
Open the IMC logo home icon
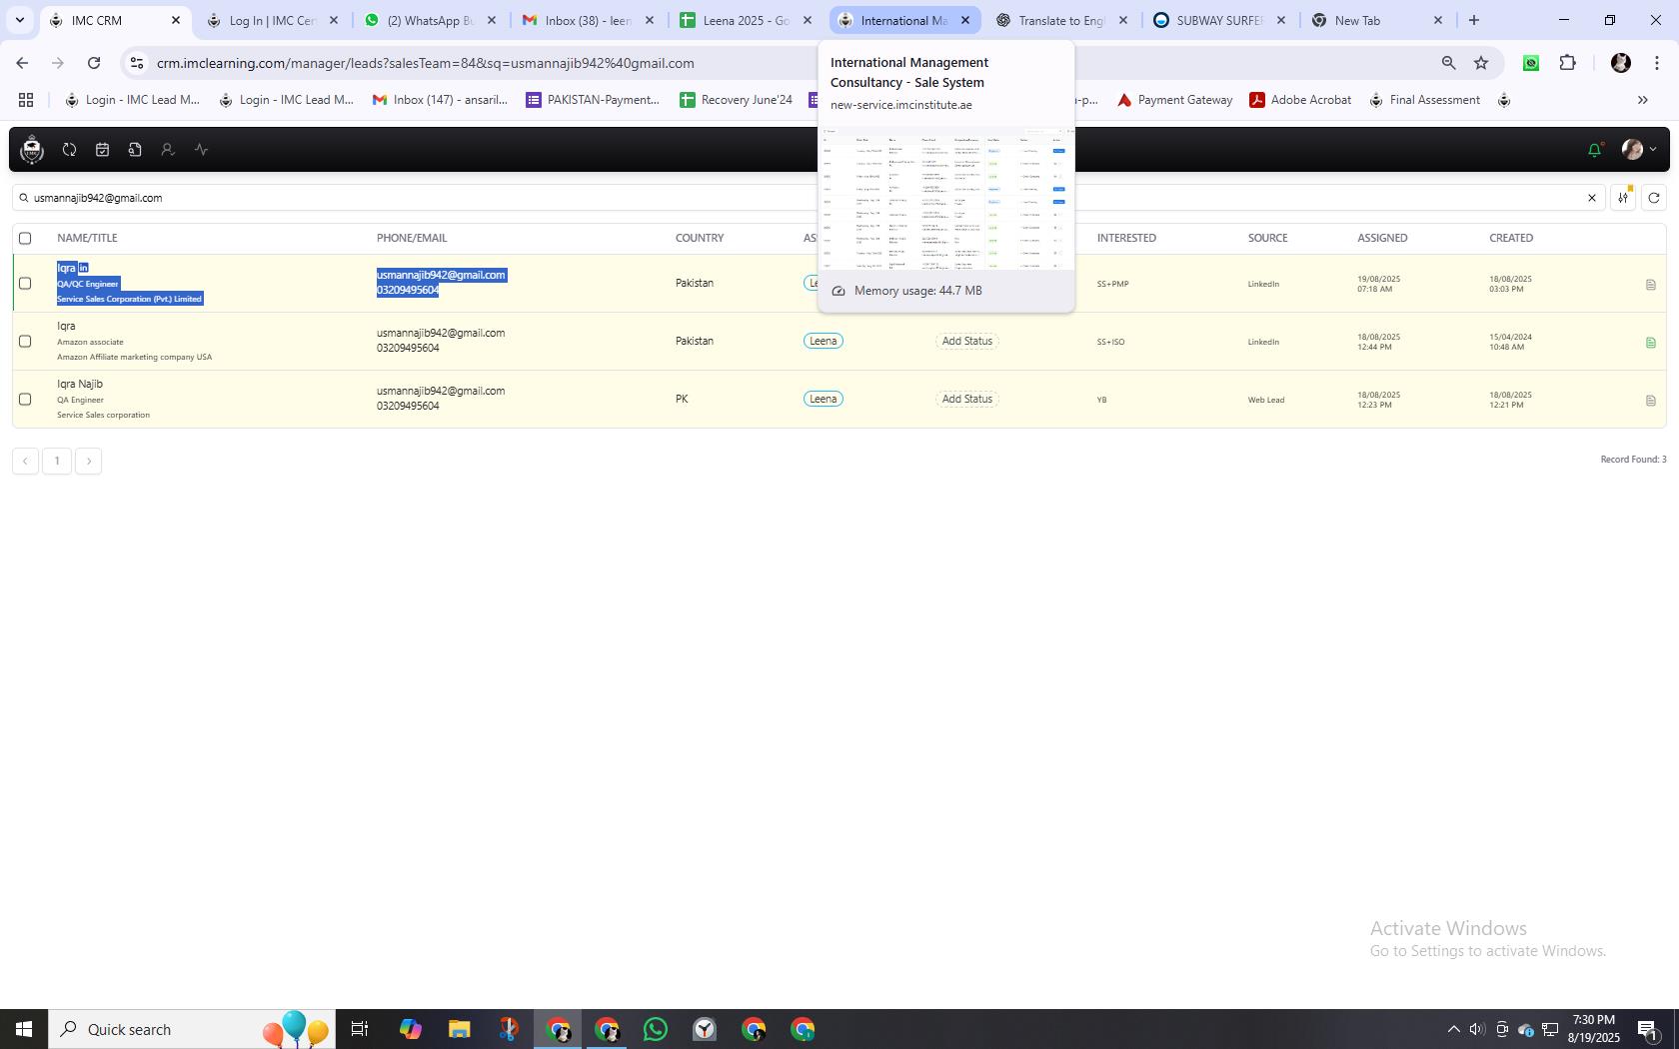tap(32, 150)
